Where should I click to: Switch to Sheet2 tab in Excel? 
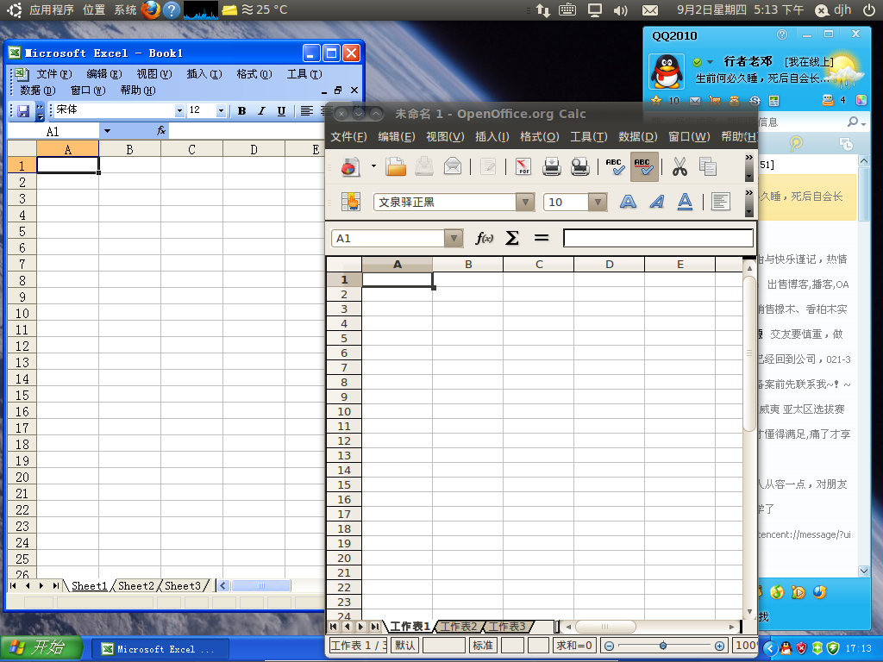coord(136,586)
